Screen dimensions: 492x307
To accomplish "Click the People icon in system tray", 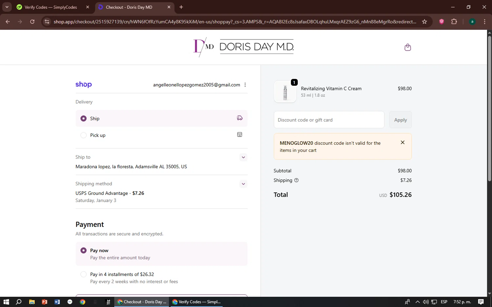I will point(407,302).
